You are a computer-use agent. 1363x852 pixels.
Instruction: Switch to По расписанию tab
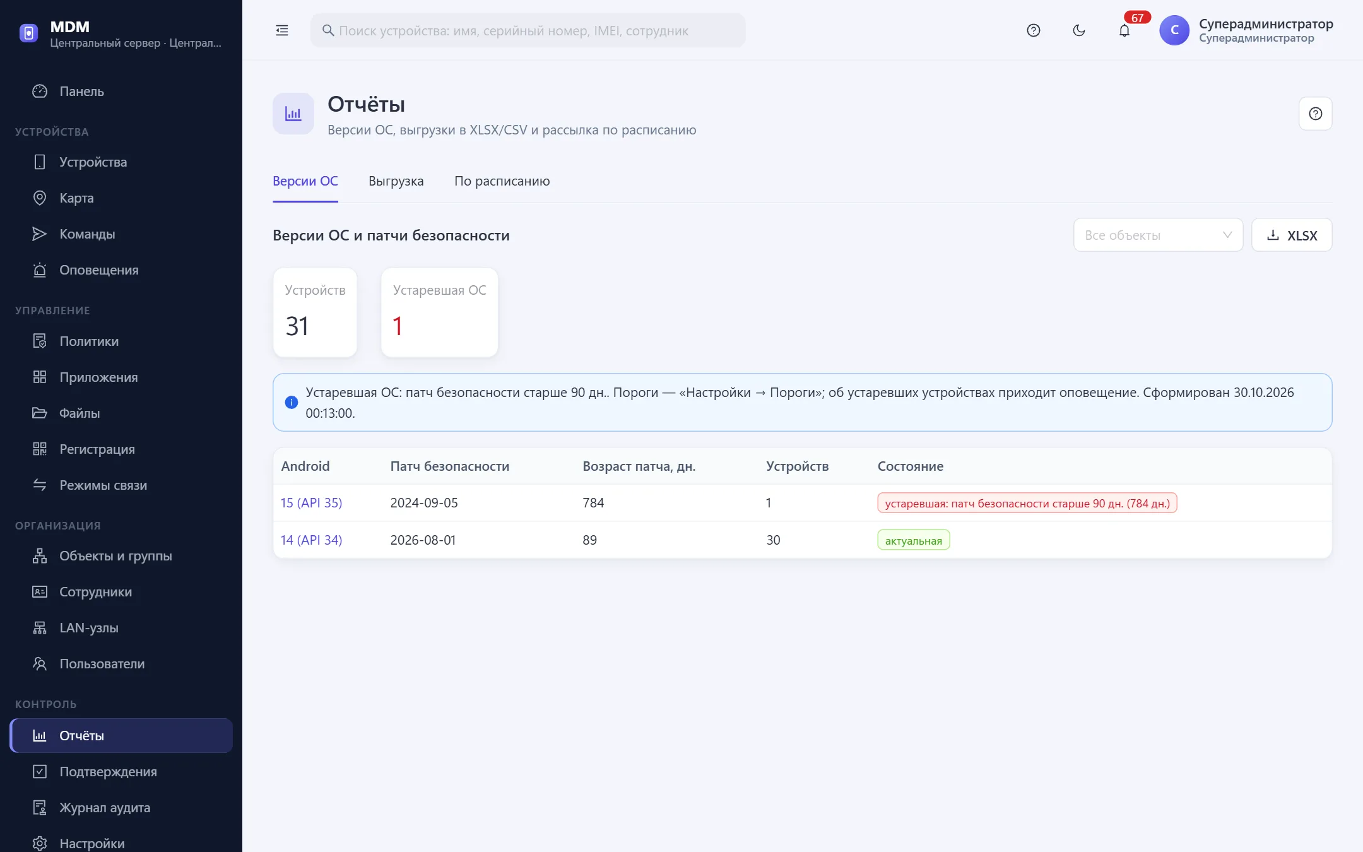point(502,181)
